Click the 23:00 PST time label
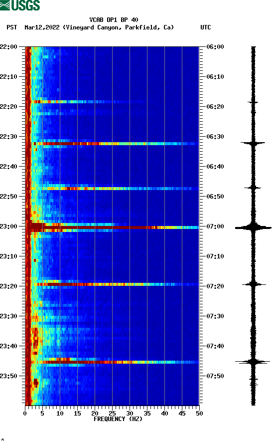 coord(8,226)
